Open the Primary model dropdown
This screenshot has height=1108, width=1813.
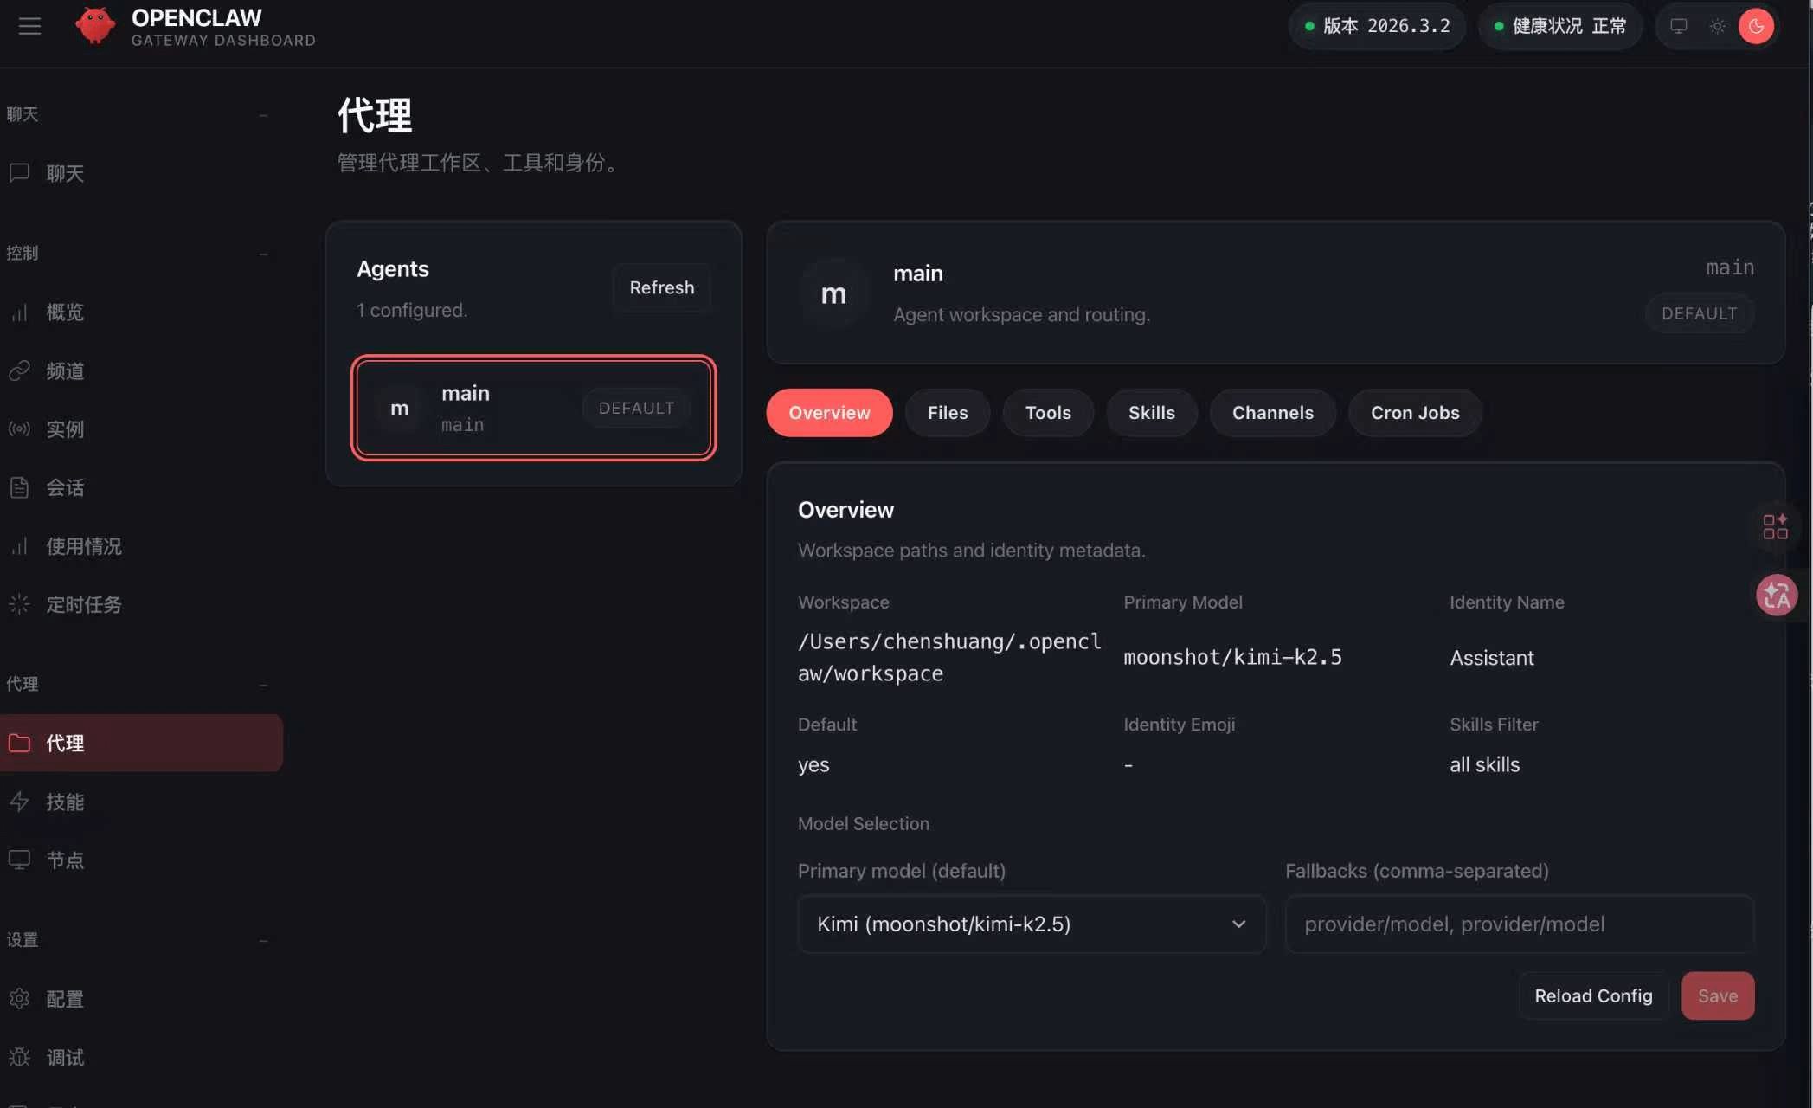click(1032, 924)
